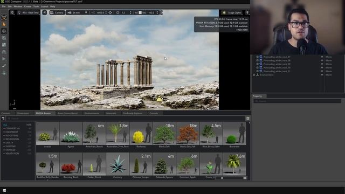This screenshot has width=345, height=194.
Task: Open the Window menu
Action: point(18,6)
